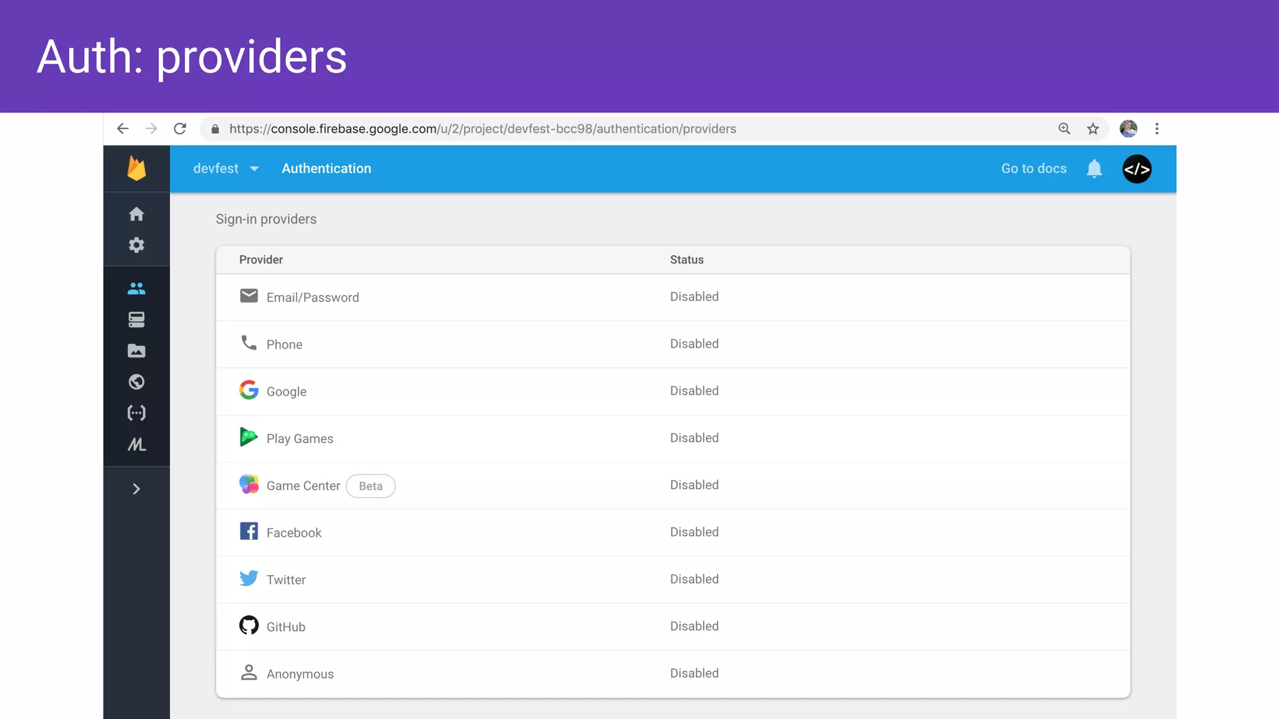This screenshot has width=1279, height=719.
Task: Open the Chrome three-dot menu
Action: tap(1157, 129)
